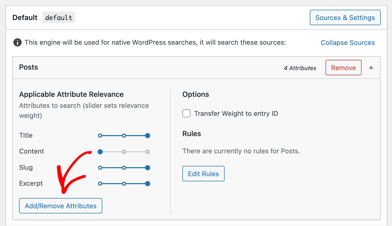Click Add/Remove Attributes button
This screenshot has width=392, height=226.
point(61,206)
